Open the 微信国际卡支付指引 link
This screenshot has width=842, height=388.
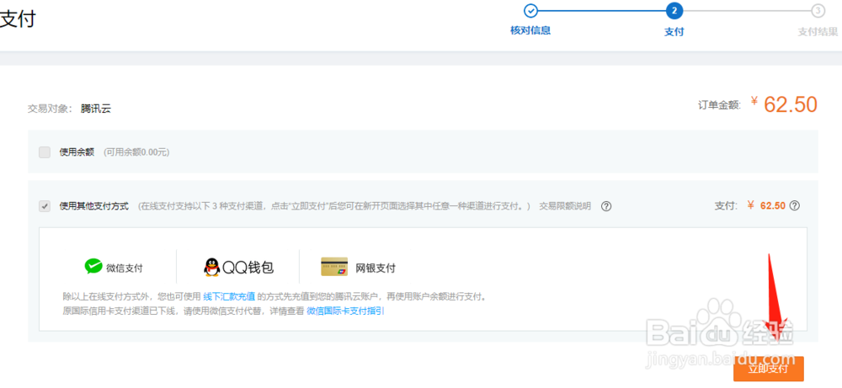tap(345, 311)
